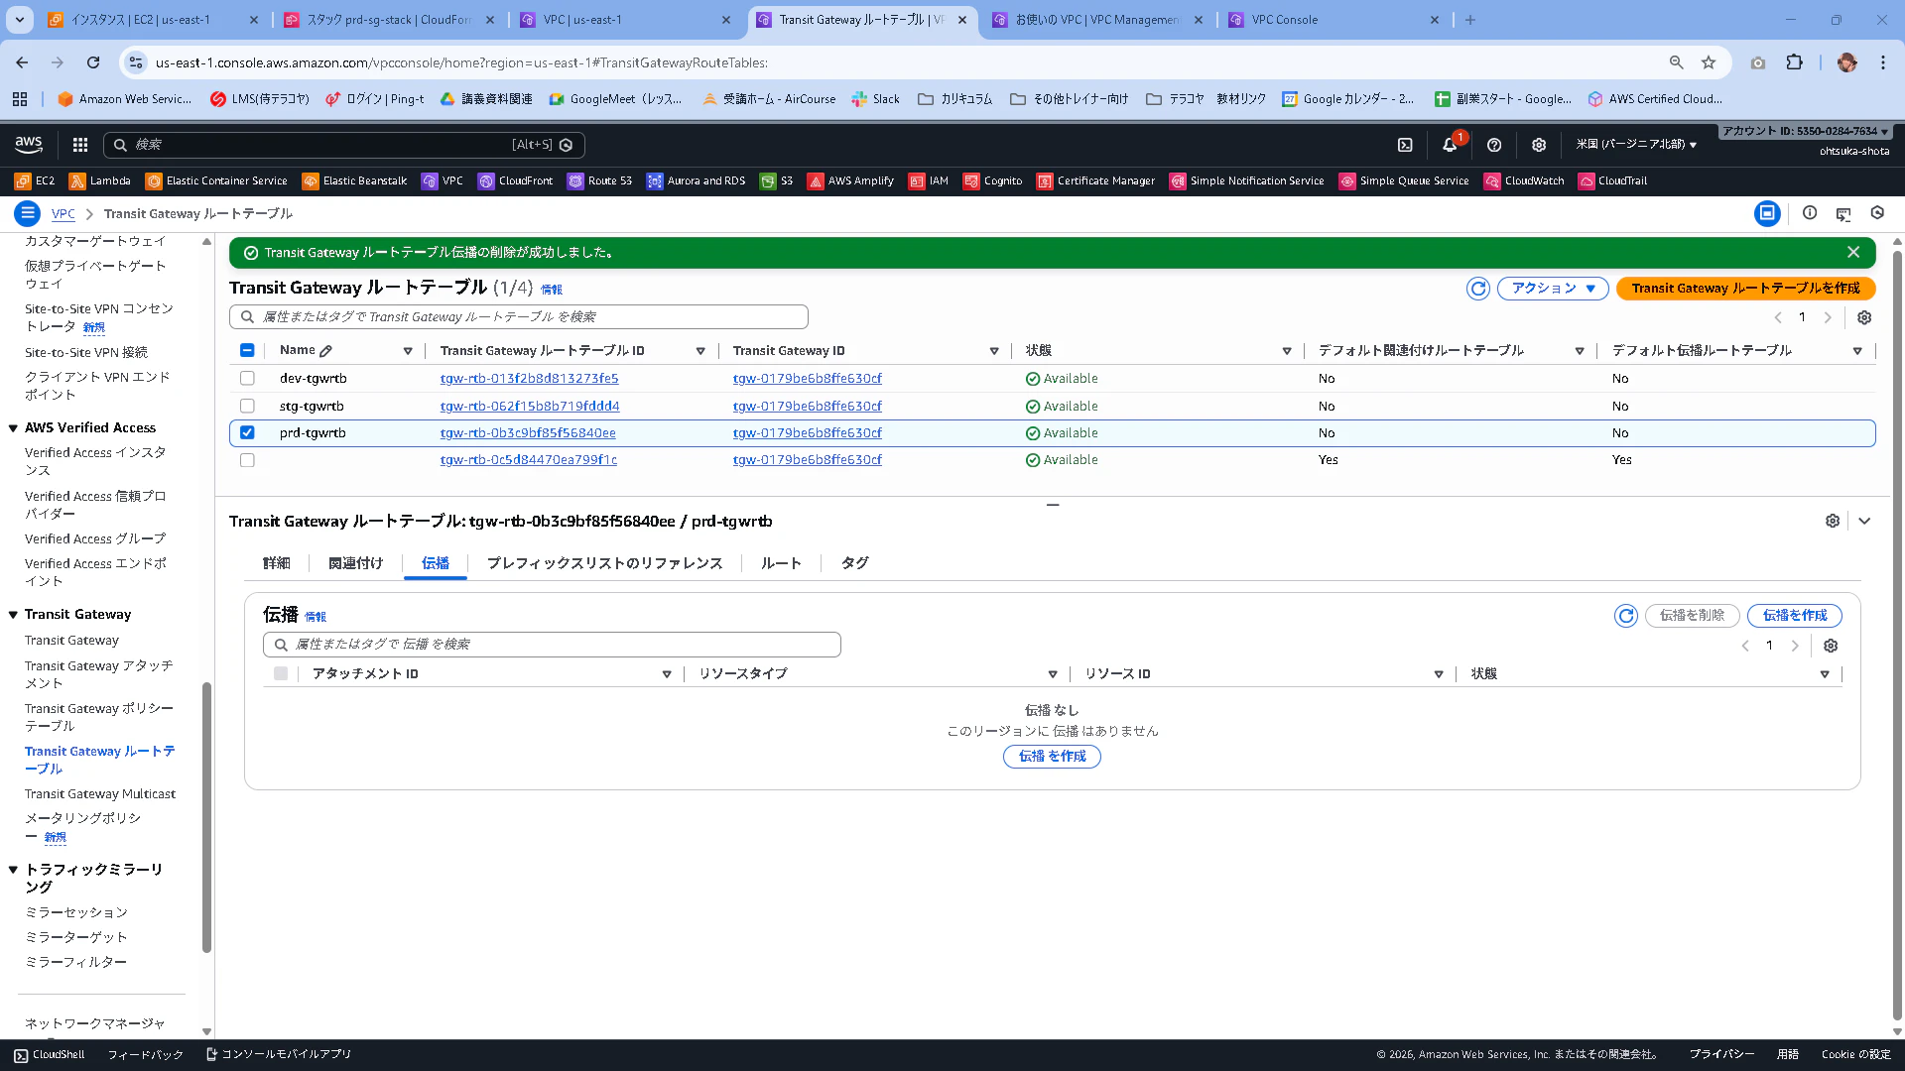
Task: Click the main page vertical scrollbar
Action: [1897, 635]
